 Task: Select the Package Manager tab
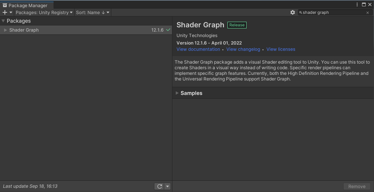(x=27, y=5)
